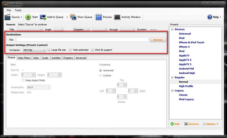Click the green Start play icon
Viewport: 227px width, 138px height.
click(28, 17)
